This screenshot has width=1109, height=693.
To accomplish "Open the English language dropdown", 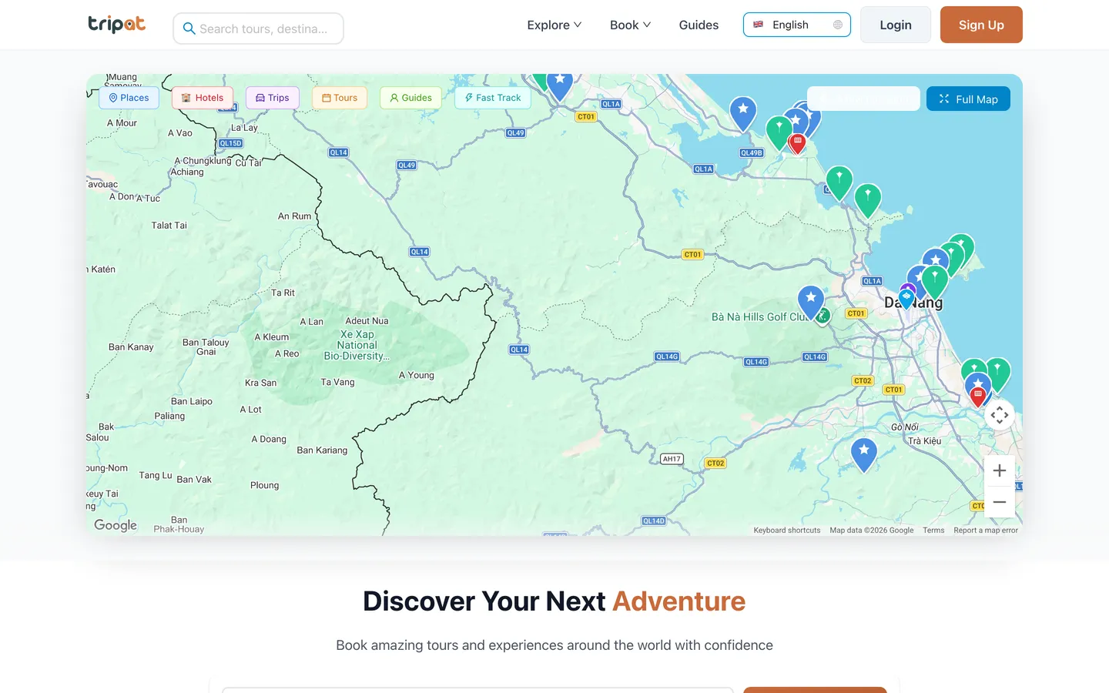I will click(x=797, y=25).
